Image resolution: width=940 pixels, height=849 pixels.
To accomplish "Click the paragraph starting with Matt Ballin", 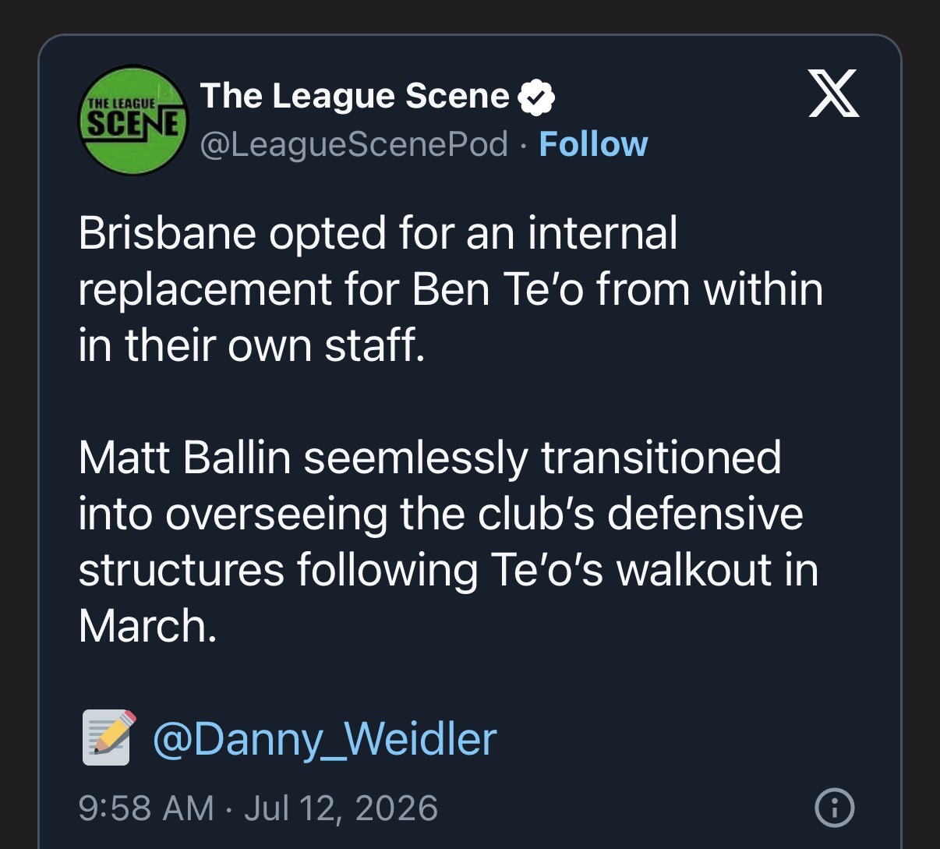I will (449, 542).
